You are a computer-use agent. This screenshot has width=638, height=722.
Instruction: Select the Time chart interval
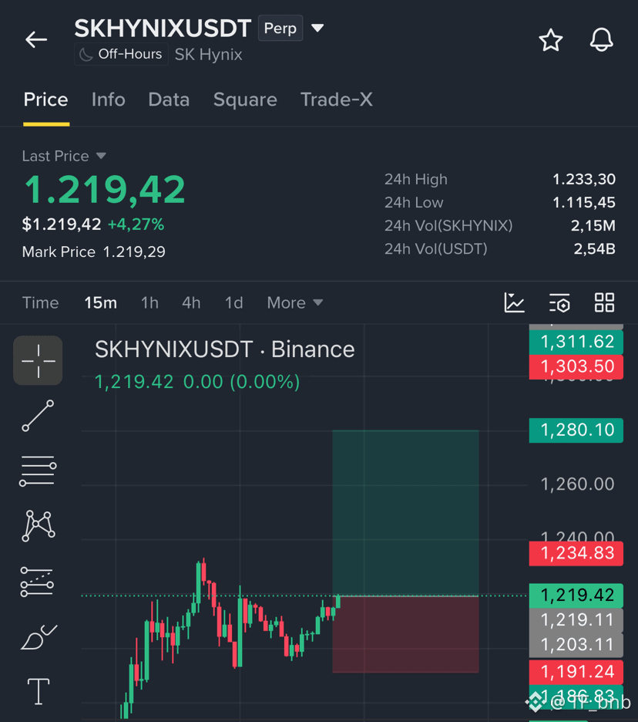pos(41,303)
